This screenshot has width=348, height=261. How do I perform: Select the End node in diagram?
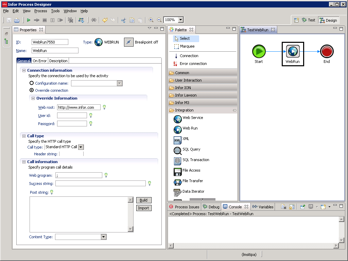point(327,52)
